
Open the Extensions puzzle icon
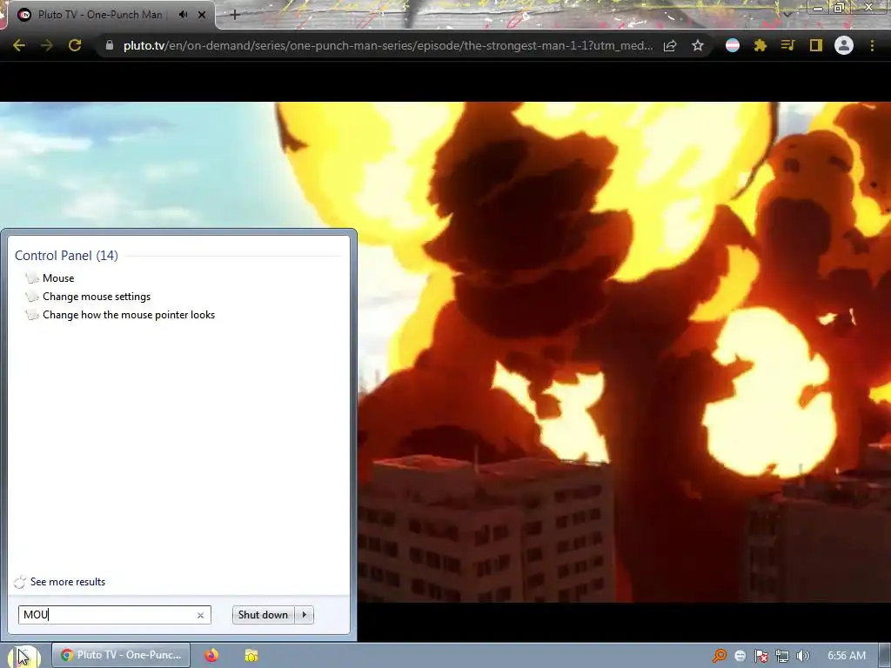(x=760, y=45)
